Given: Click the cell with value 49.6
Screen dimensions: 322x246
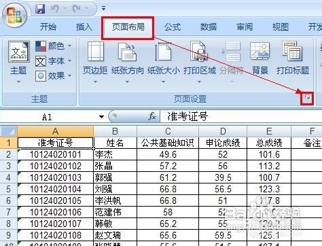Looking at the screenshot, I should tap(168, 154).
